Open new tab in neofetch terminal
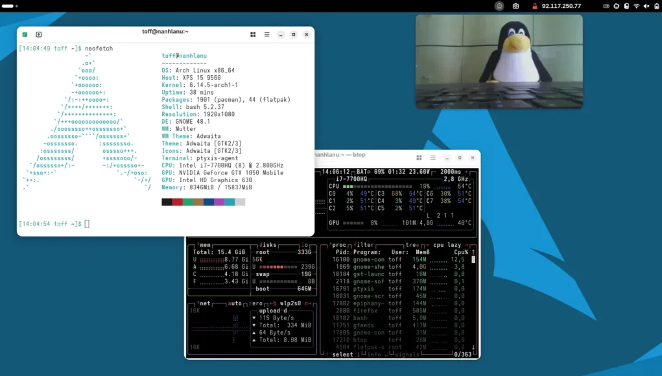This screenshot has width=662, height=376. (39, 34)
